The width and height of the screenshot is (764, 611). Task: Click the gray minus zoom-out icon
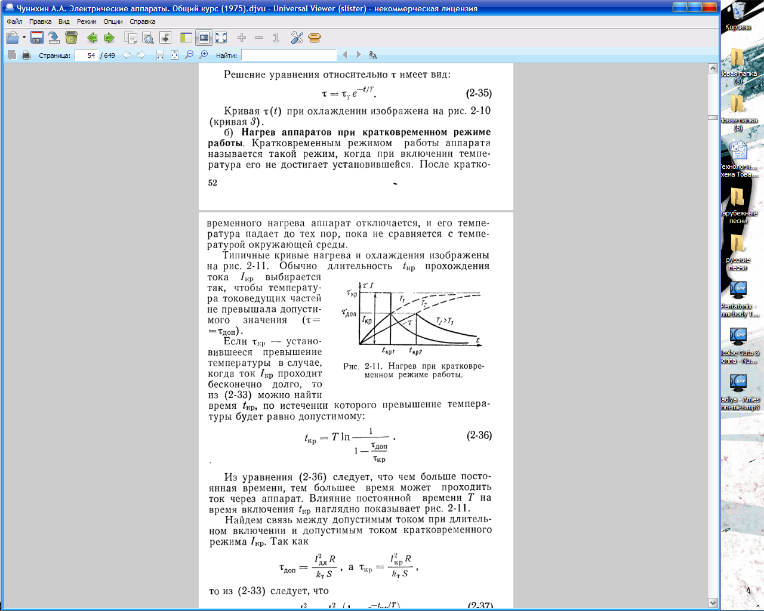coord(259,38)
